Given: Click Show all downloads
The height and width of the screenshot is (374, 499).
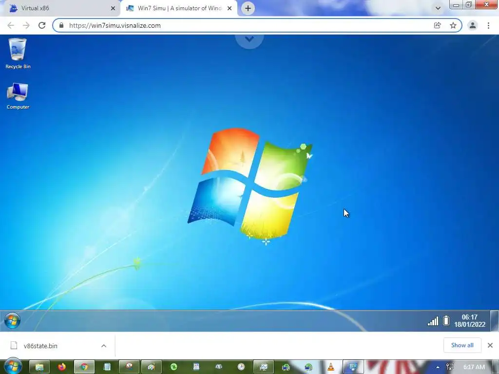Looking at the screenshot, I should point(462,345).
